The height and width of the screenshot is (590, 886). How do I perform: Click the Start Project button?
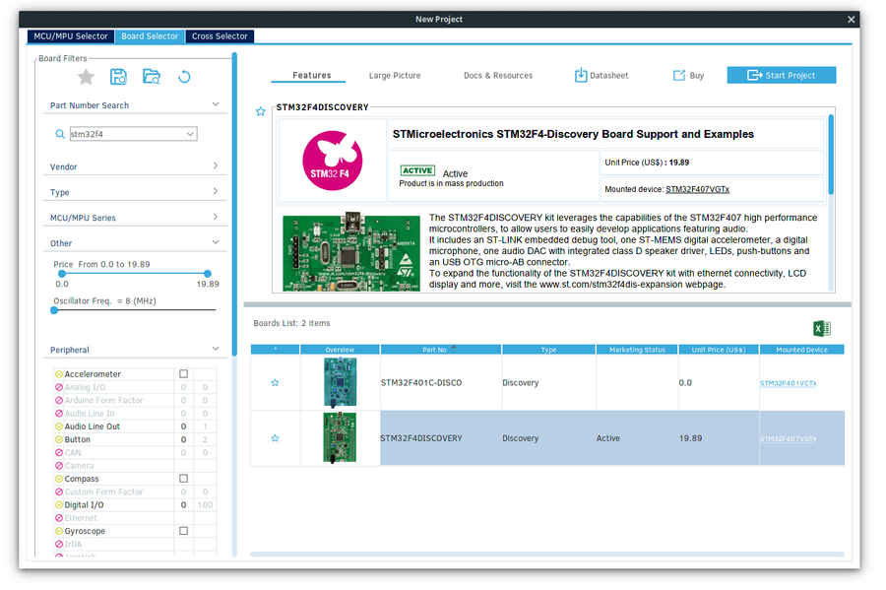click(781, 74)
